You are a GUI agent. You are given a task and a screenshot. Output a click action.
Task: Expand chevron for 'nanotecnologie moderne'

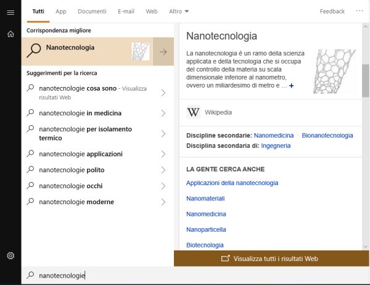(163, 202)
